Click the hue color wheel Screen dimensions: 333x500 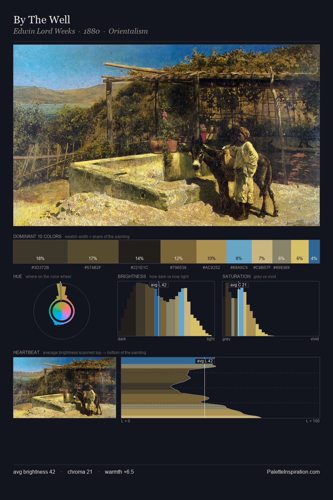(x=62, y=311)
